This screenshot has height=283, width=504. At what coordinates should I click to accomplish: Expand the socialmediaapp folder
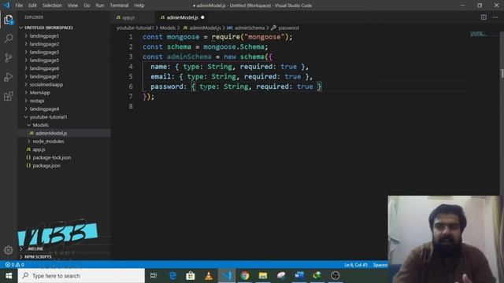click(46, 84)
